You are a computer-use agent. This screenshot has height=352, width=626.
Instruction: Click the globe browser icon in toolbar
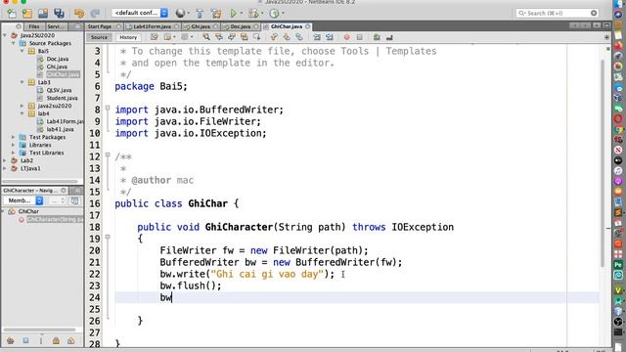pyautogui.click(x=180, y=13)
